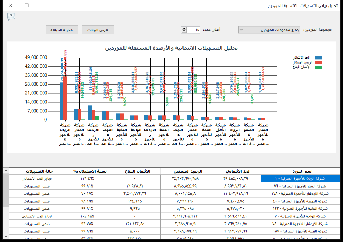Click the minimize window button
Image resolution: width=343 pixels, height=242 pixels.
[43, 5]
